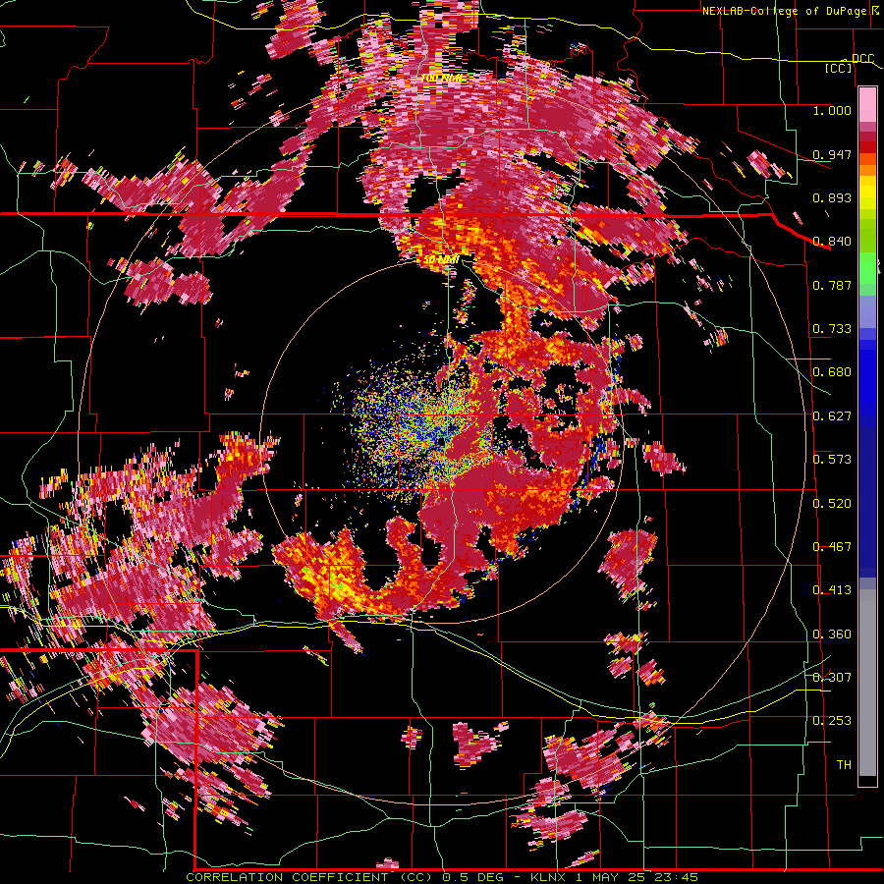Click the 0.893 legend value
Viewport: 884px width, 884px height.
[832, 197]
